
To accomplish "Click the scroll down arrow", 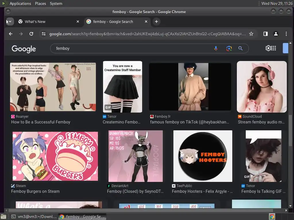I will pyautogui.click(x=290, y=206).
